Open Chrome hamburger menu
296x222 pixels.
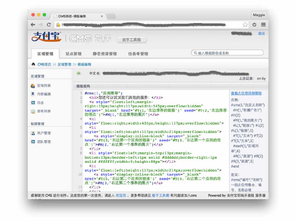[x=263, y=25]
